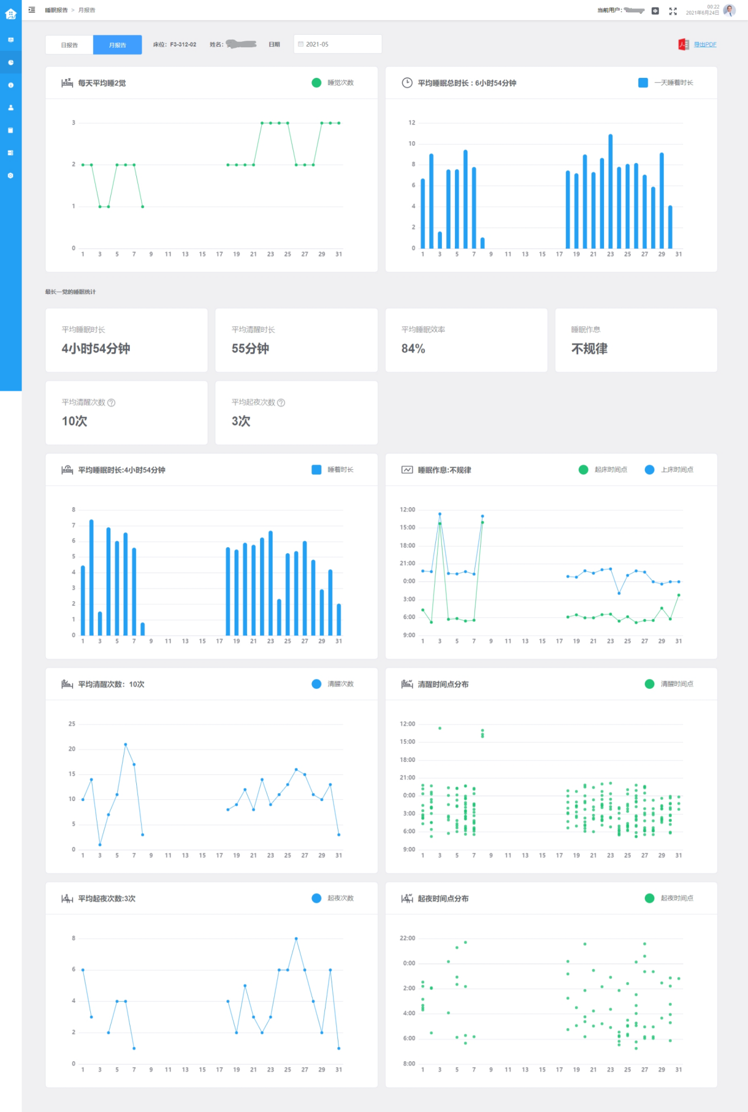Toggle the 睡觉次数 legend series
Image resolution: width=748 pixels, height=1112 pixels.
tap(333, 83)
